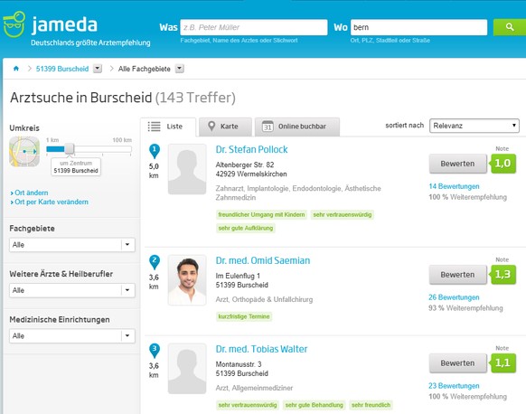Click the Was search input field
Viewport: 526px width, 414px height.
254,27
